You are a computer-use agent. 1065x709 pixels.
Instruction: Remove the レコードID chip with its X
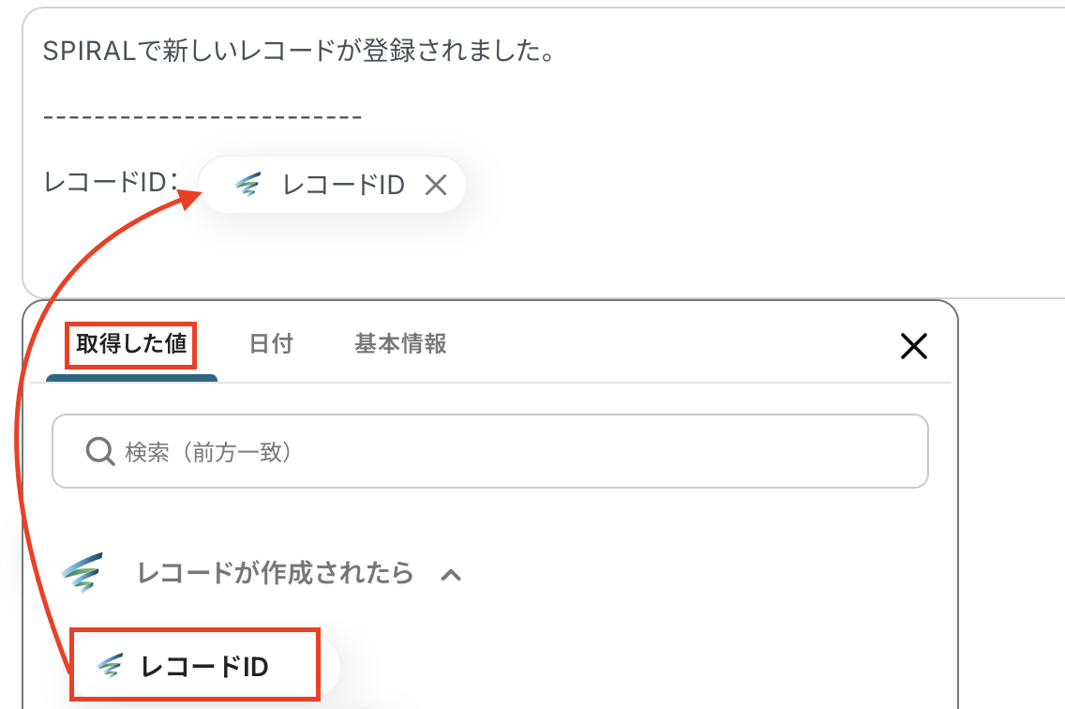tap(435, 186)
